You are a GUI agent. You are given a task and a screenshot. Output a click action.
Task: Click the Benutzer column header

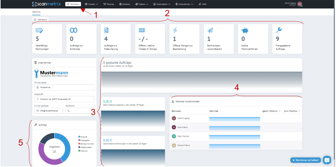(177, 111)
